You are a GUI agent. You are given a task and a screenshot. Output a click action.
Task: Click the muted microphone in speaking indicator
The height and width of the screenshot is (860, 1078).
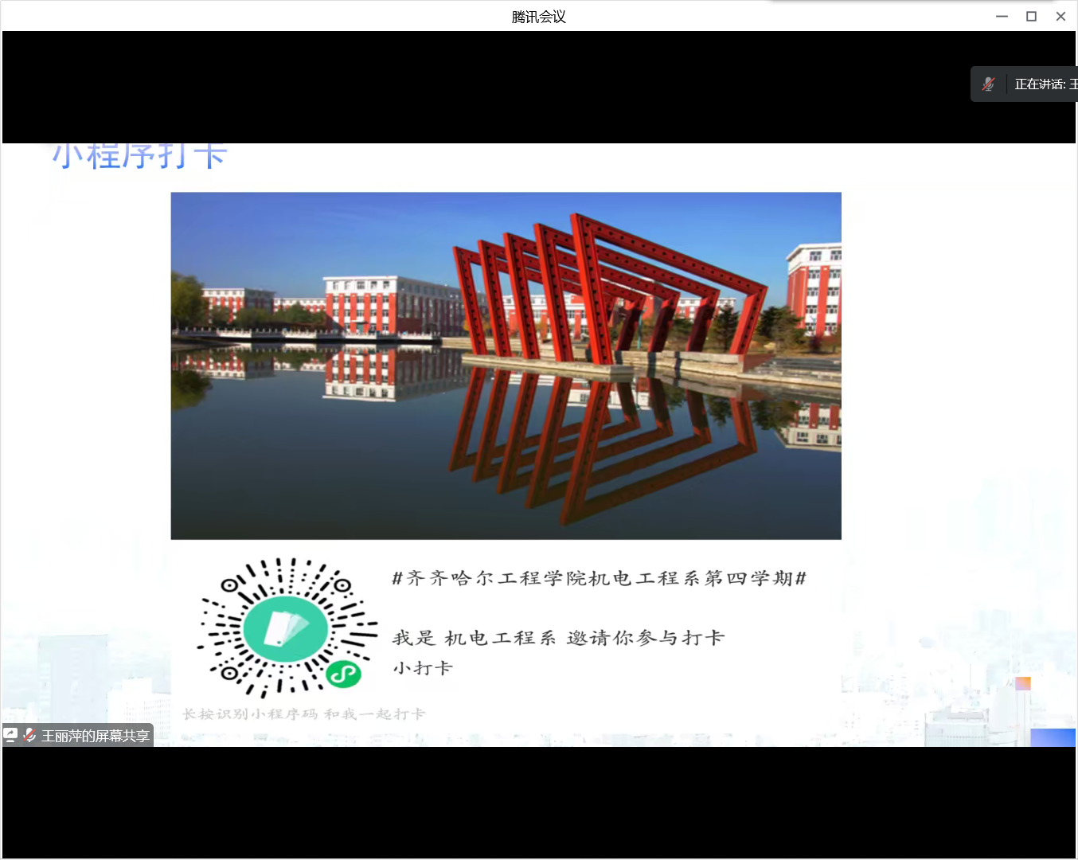tap(988, 84)
